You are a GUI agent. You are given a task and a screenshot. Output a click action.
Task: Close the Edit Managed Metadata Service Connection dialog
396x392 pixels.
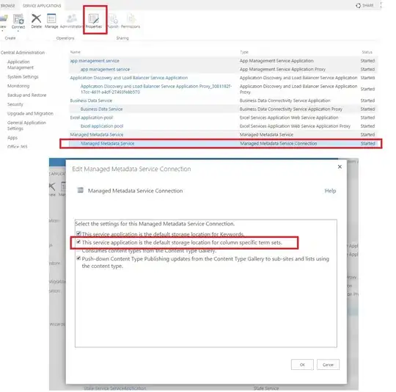click(340, 167)
